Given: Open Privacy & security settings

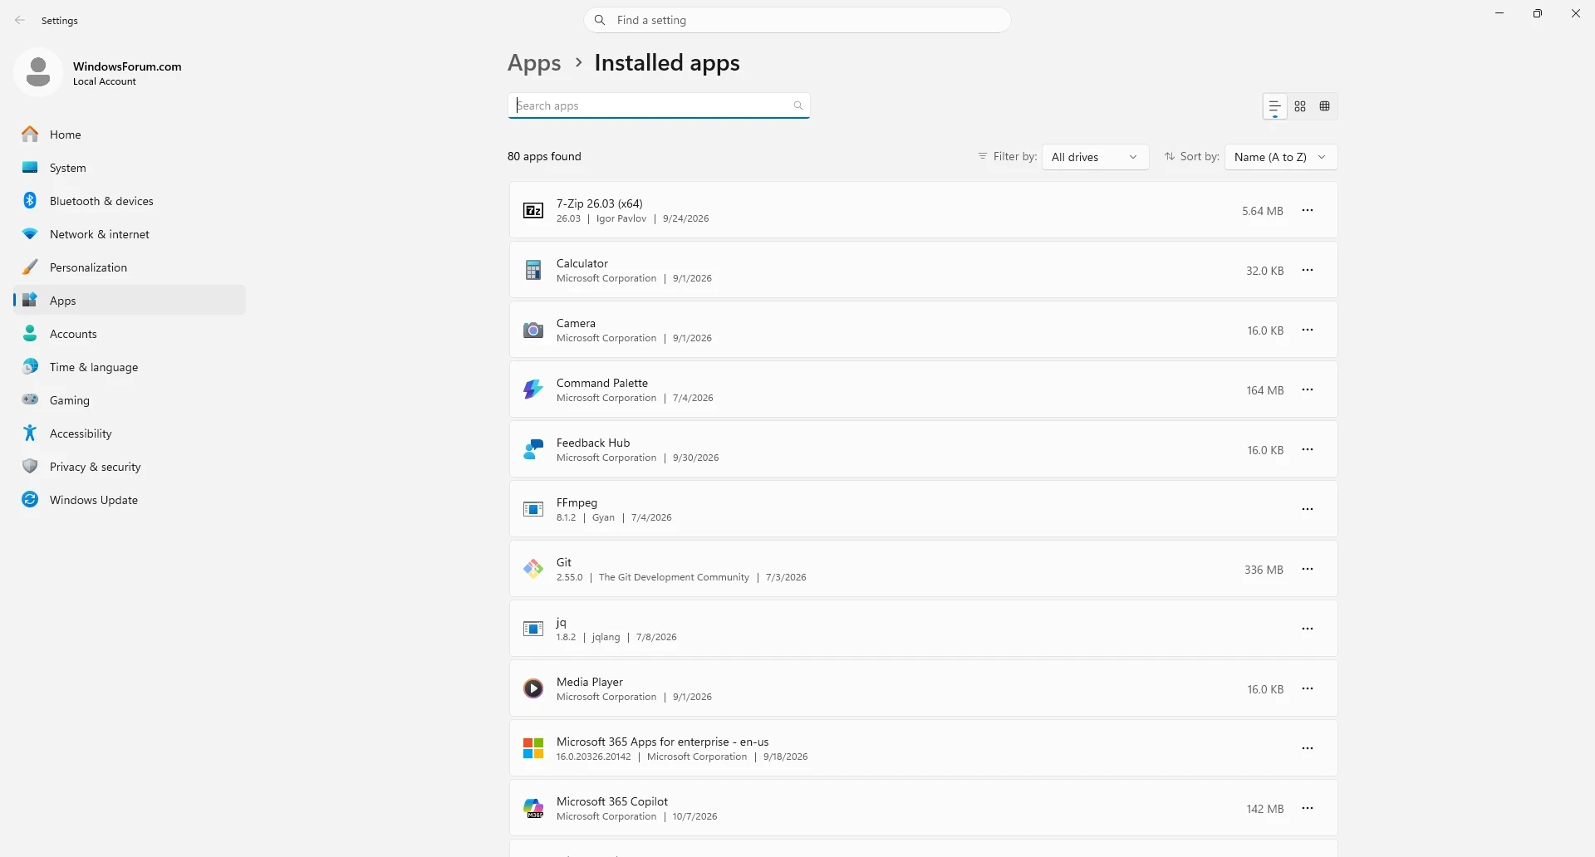Looking at the screenshot, I should tap(130, 467).
